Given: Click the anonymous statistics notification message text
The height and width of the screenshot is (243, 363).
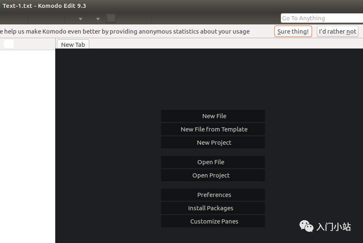Looking at the screenshot, I should (125, 32).
